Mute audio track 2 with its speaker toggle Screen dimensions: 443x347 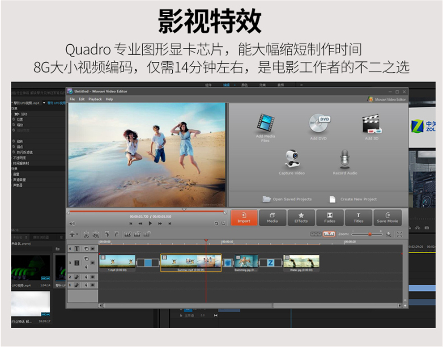85,277
